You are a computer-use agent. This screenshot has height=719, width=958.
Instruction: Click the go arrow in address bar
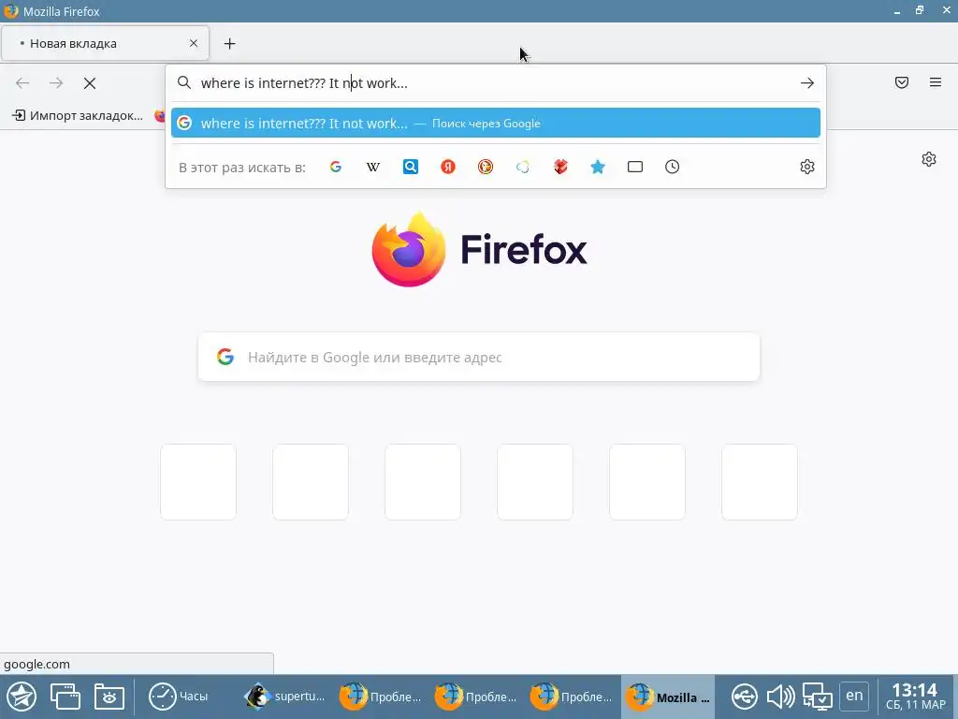(807, 83)
